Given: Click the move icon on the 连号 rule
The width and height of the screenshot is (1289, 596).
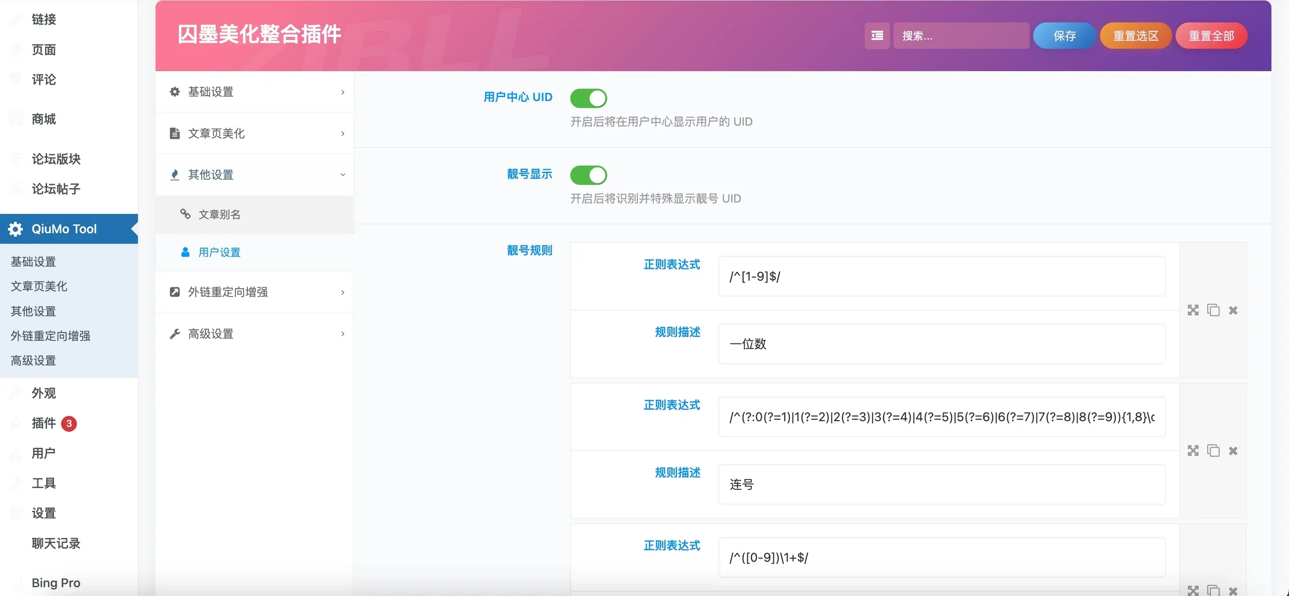Looking at the screenshot, I should [1193, 451].
